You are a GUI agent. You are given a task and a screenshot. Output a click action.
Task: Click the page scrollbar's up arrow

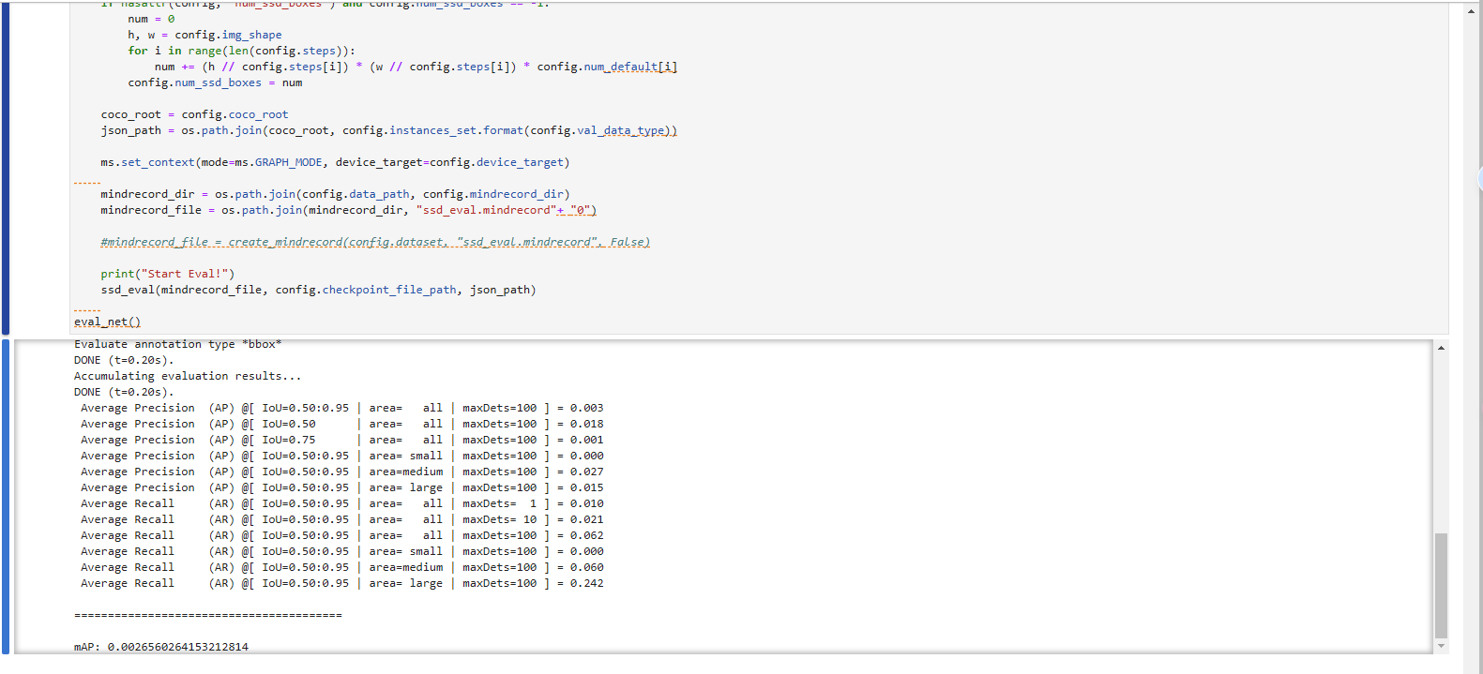[x=1471, y=11]
